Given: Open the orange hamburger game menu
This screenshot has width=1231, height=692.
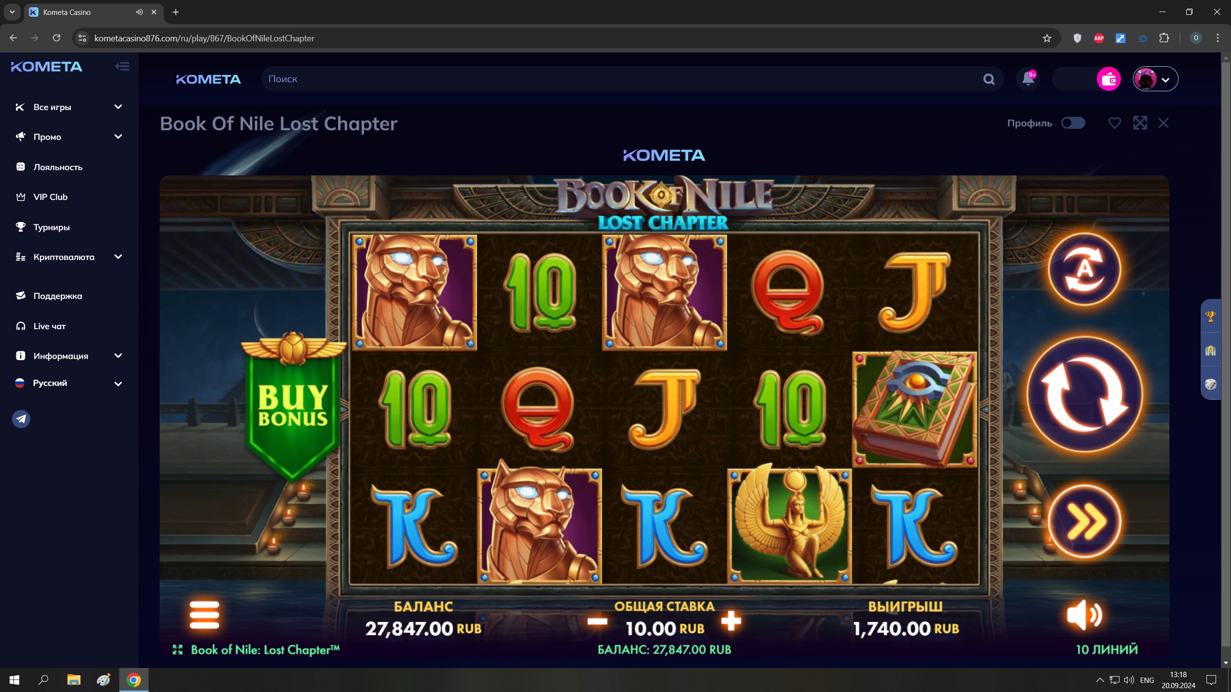Looking at the screenshot, I should 204,615.
